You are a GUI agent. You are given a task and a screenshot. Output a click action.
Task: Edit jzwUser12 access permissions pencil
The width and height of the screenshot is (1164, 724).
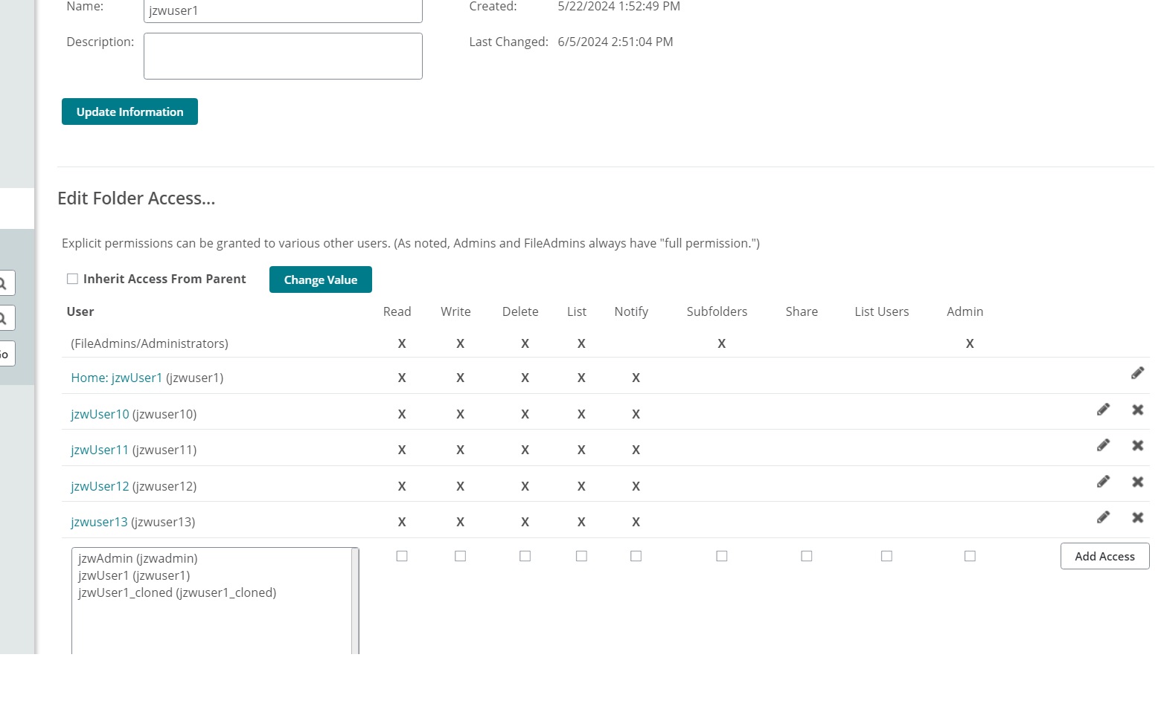(1103, 482)
